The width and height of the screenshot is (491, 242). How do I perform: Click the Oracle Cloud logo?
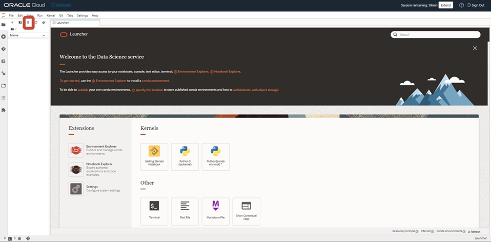click(x=24, y=5)
